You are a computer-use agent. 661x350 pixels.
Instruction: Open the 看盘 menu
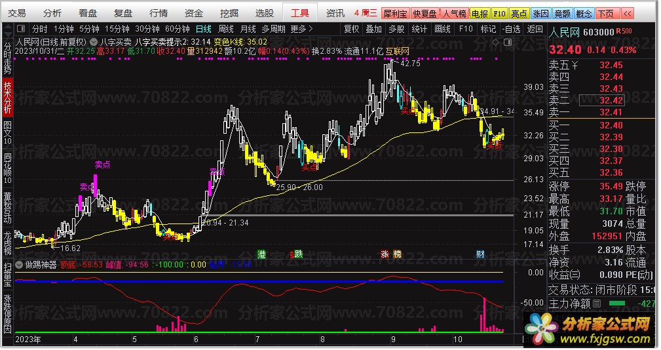(x=88, y=13)
